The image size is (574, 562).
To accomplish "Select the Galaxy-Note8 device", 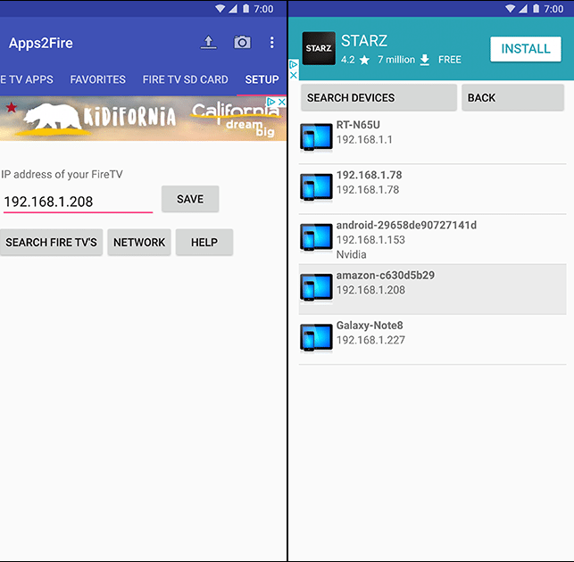I will click(432, 339).
